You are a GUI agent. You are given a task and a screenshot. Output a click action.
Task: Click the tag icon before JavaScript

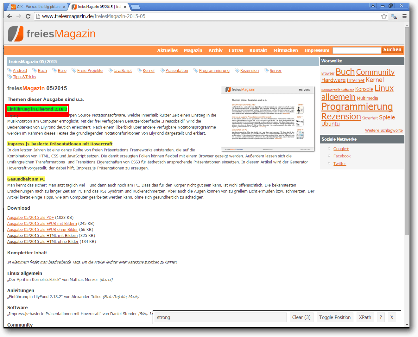111,70
